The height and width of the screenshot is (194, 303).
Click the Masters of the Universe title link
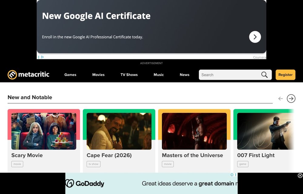(x=192, y=155)
